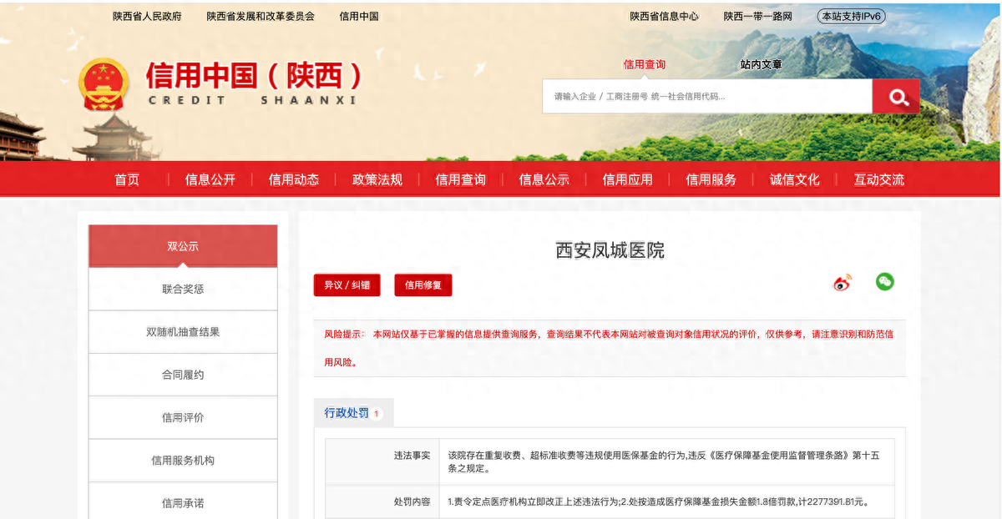Open the 陕西一带一路网 link
The image size is (1002, 519).
758,16
